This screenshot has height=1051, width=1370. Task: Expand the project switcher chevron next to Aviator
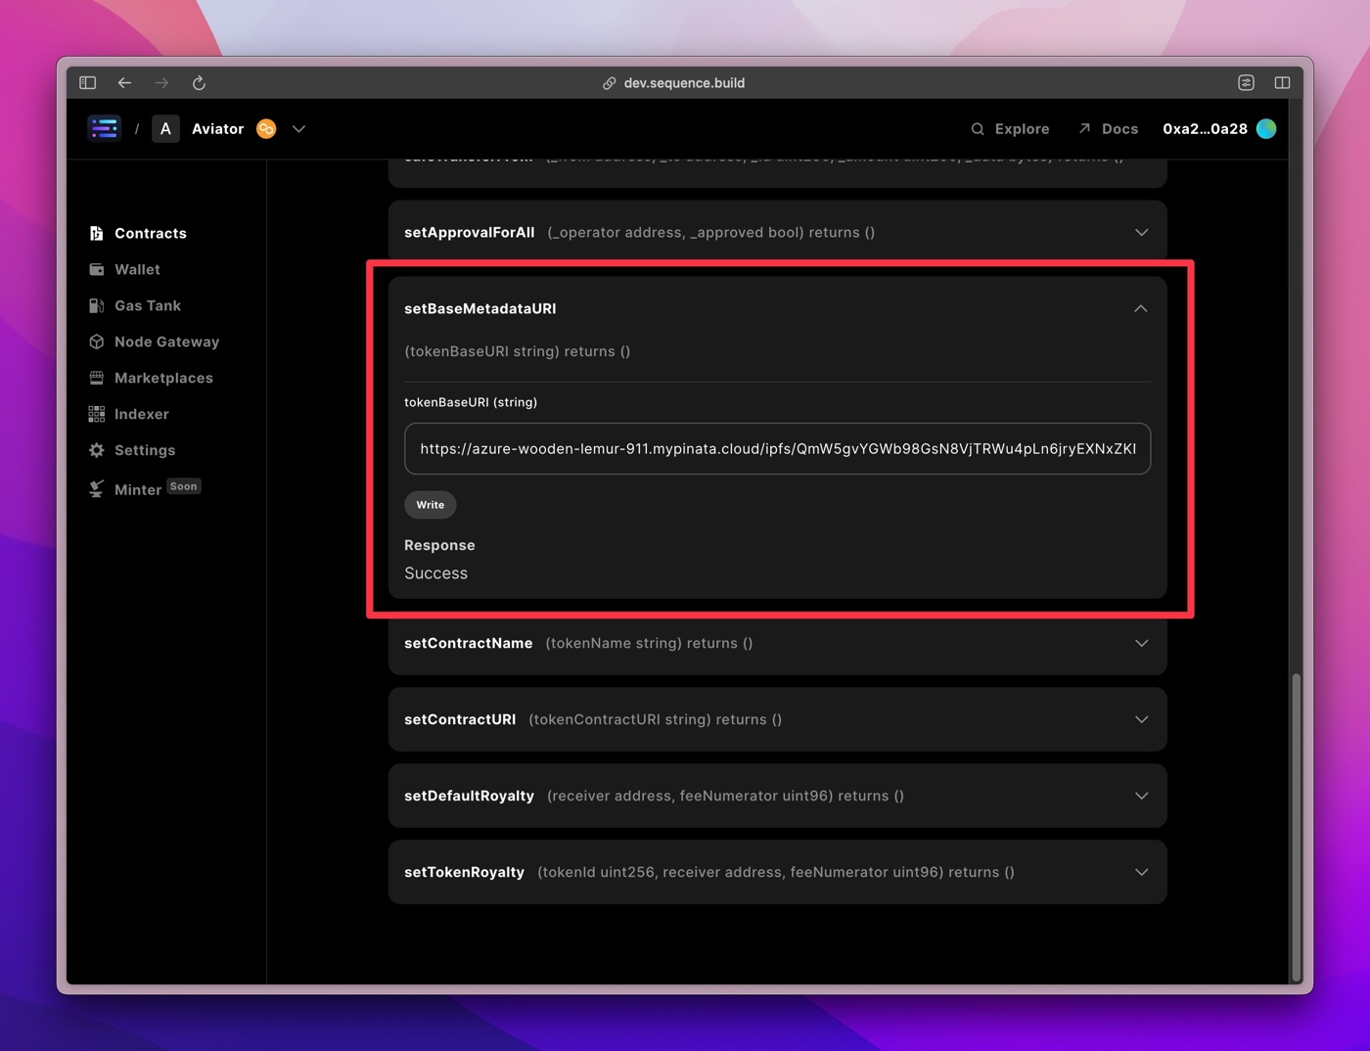click(298, 128)
